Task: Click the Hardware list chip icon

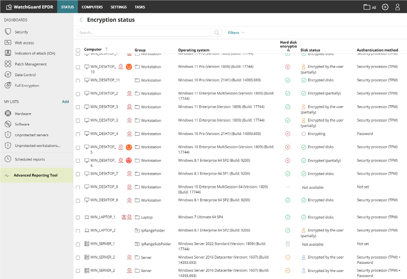Action: pos(8,113)
